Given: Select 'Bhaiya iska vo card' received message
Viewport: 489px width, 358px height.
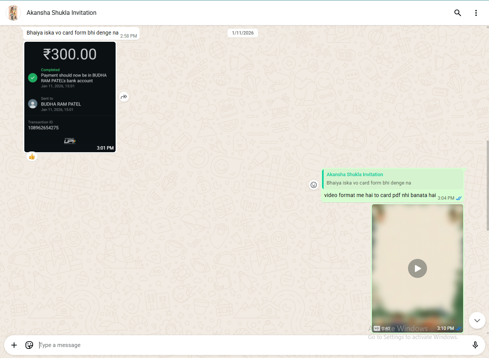Looking at the screenshot, I should (72, 33).
